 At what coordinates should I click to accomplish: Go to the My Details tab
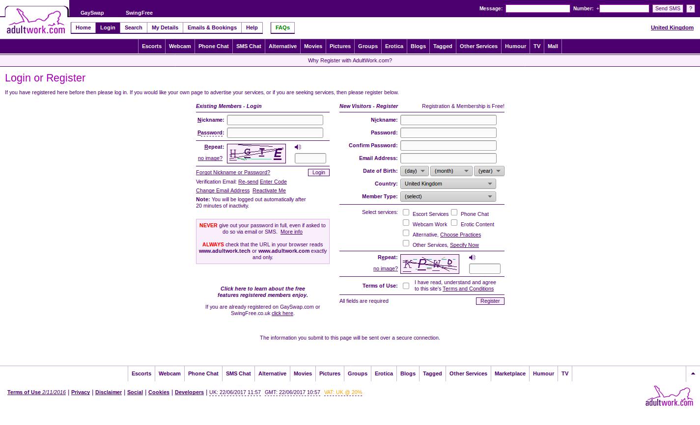[x=165, y=28]
